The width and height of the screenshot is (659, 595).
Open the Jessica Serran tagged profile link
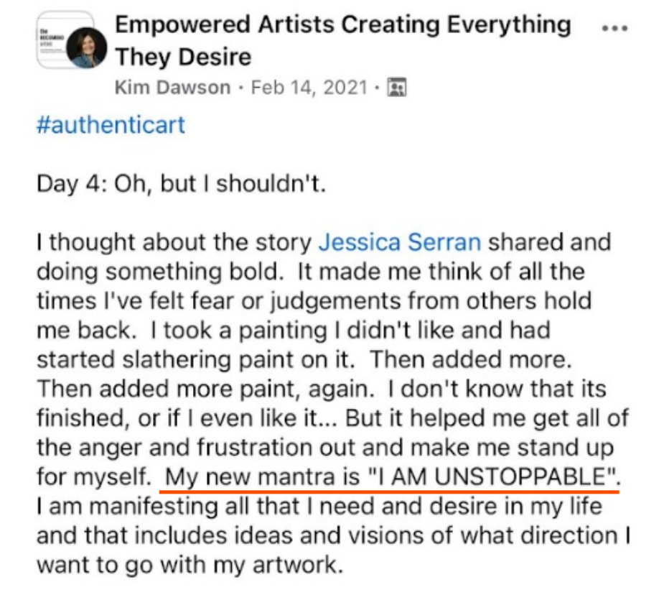(400, 242)
